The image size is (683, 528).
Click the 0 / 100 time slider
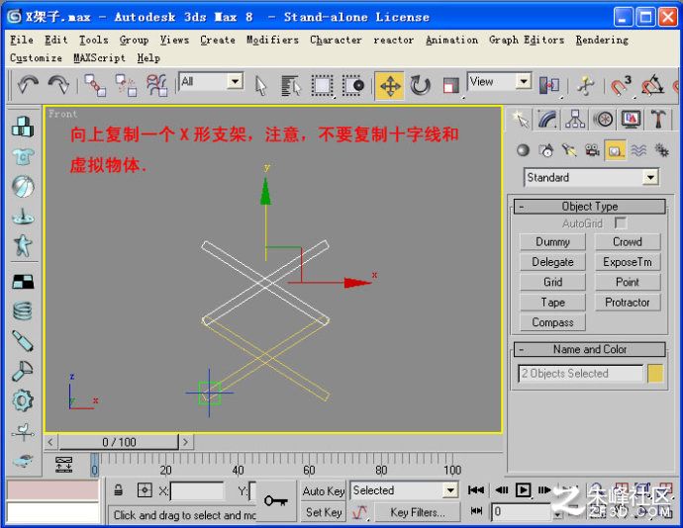point(119,442)
